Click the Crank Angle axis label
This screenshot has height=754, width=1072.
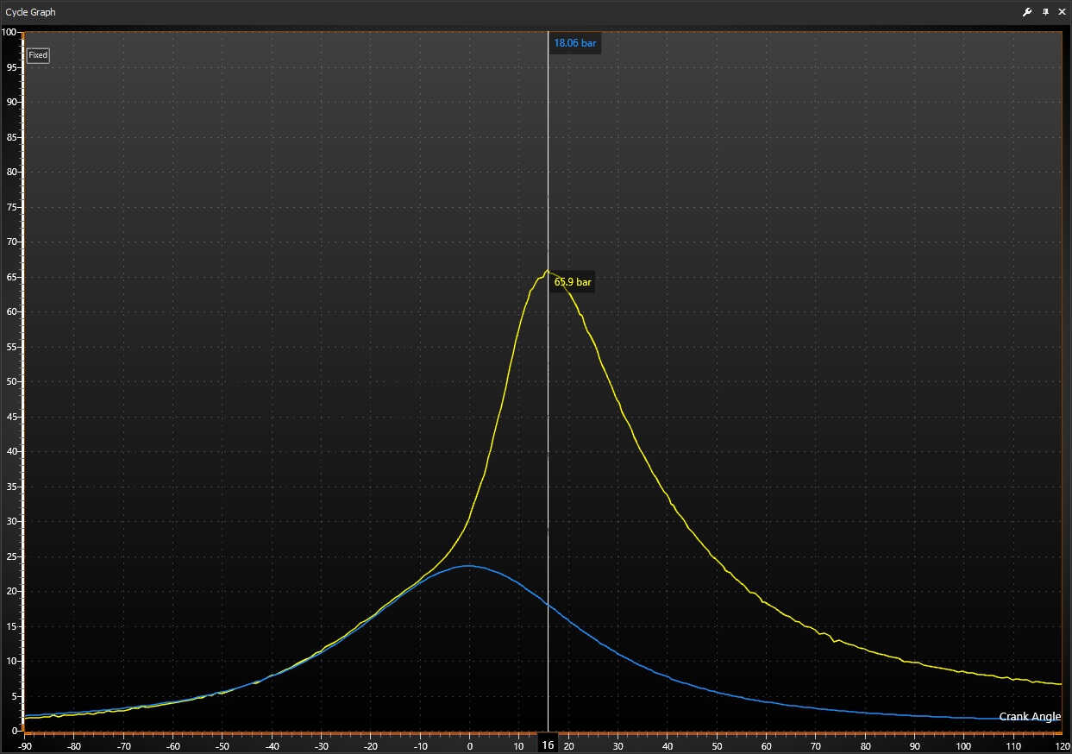pos(1030,717)
